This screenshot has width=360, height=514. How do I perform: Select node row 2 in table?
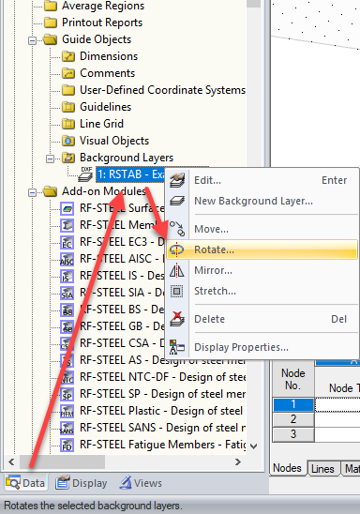[293, 419]
